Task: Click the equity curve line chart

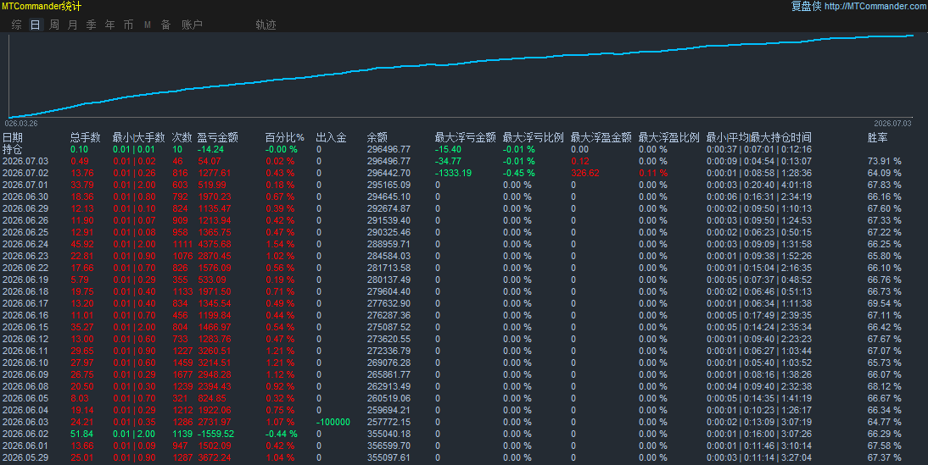Action: click(461, 75)
